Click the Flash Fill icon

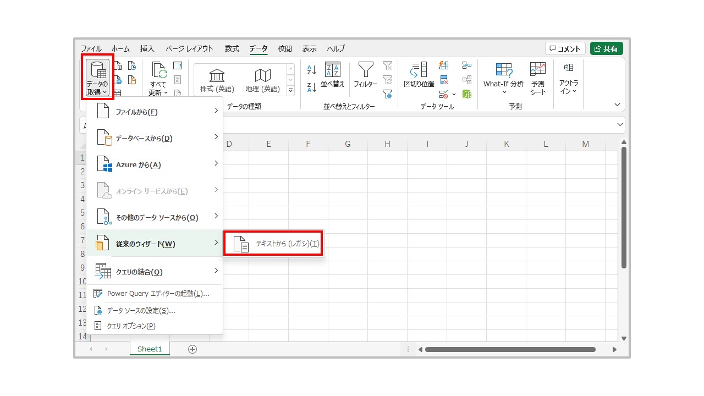tap(444, 65)
